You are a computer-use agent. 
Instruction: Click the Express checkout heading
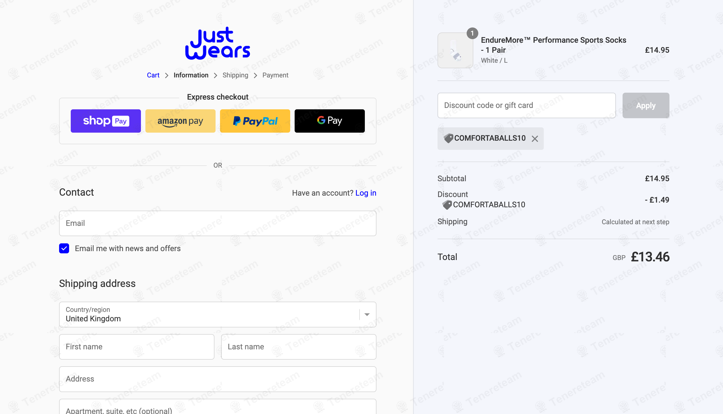218,97
